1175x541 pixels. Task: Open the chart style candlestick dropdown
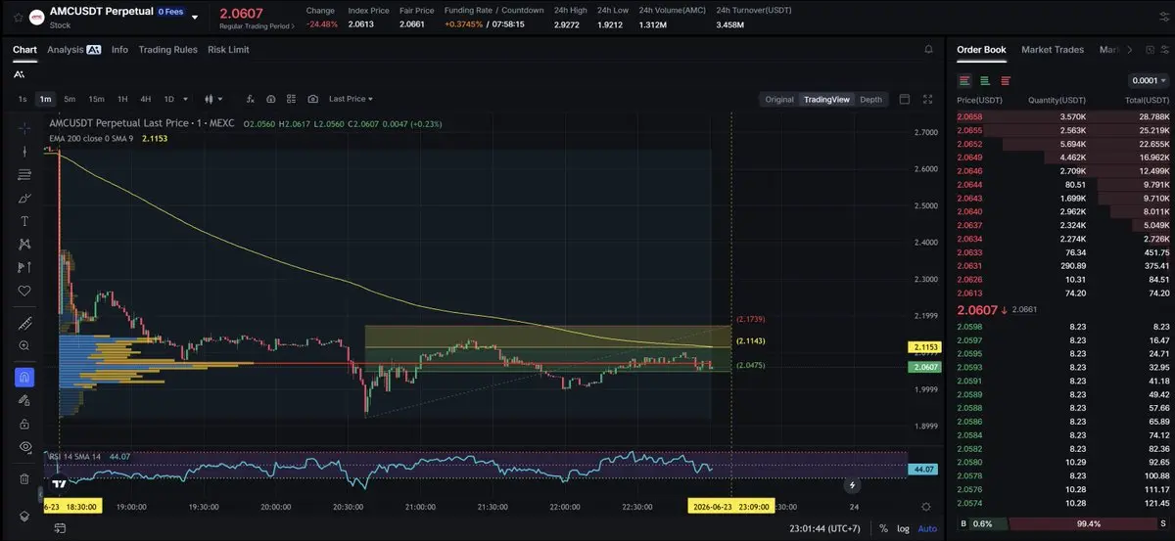212,99
